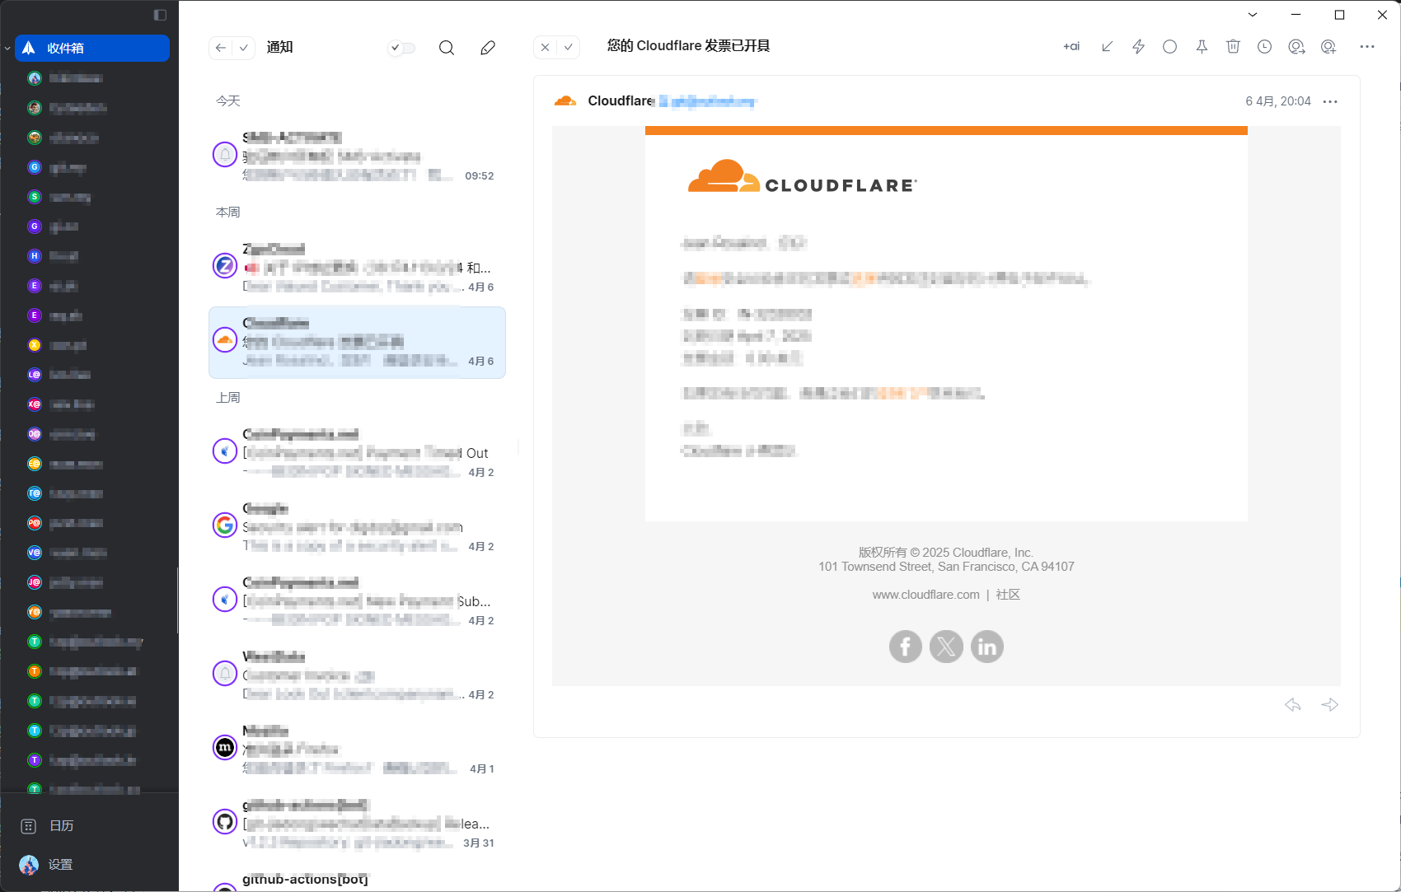Open the Payment Timed Out message
This screenshot has height=892, width=1401.
[x=357, y=453]
